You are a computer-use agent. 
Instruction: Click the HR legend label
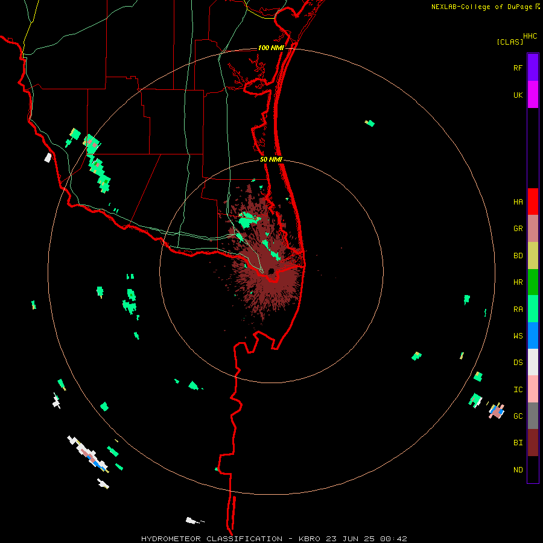518,282
